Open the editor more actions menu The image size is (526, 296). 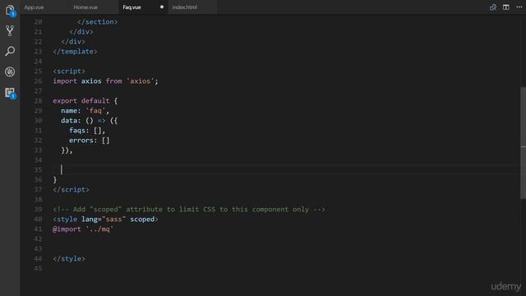519,7
